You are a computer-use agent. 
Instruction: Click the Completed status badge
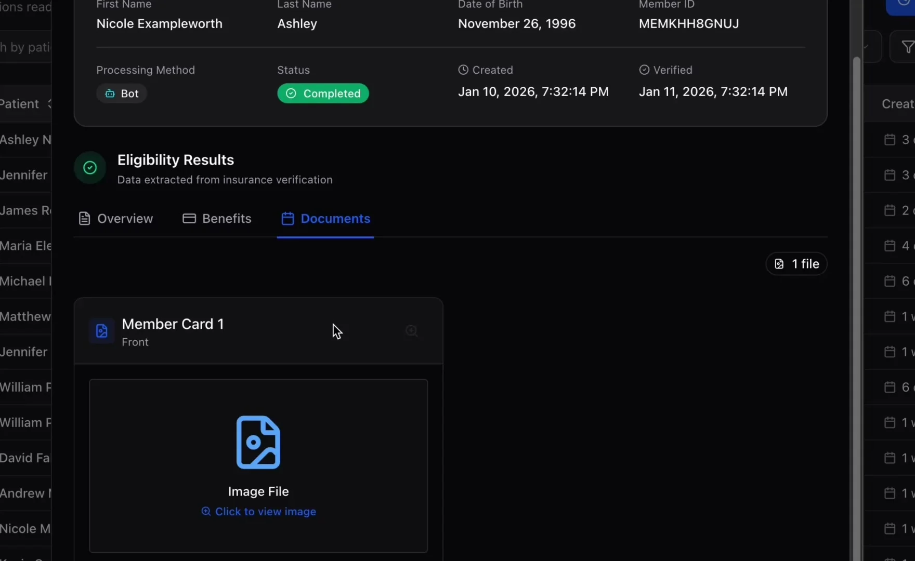tap(323, 94)
